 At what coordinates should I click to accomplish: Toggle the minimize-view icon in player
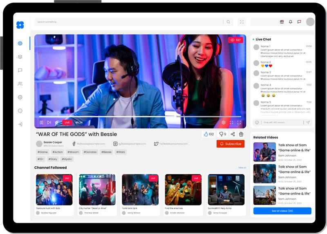pyautogui.click(x=231, y=123)
